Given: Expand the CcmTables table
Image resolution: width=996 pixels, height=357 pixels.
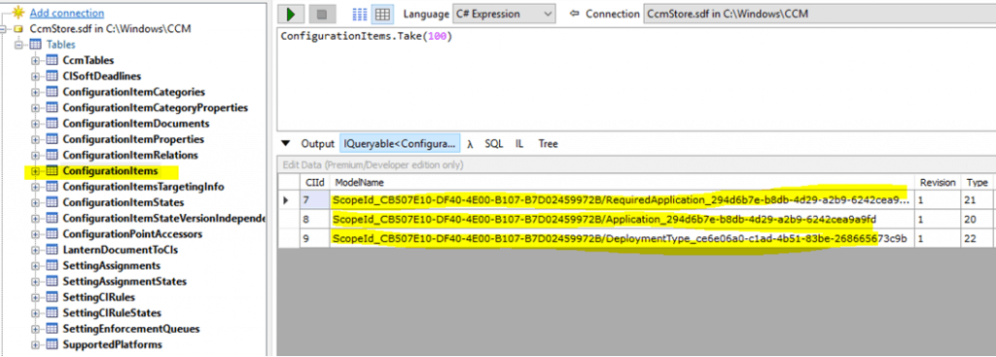Looking at the screenshot, I should 36,61.
